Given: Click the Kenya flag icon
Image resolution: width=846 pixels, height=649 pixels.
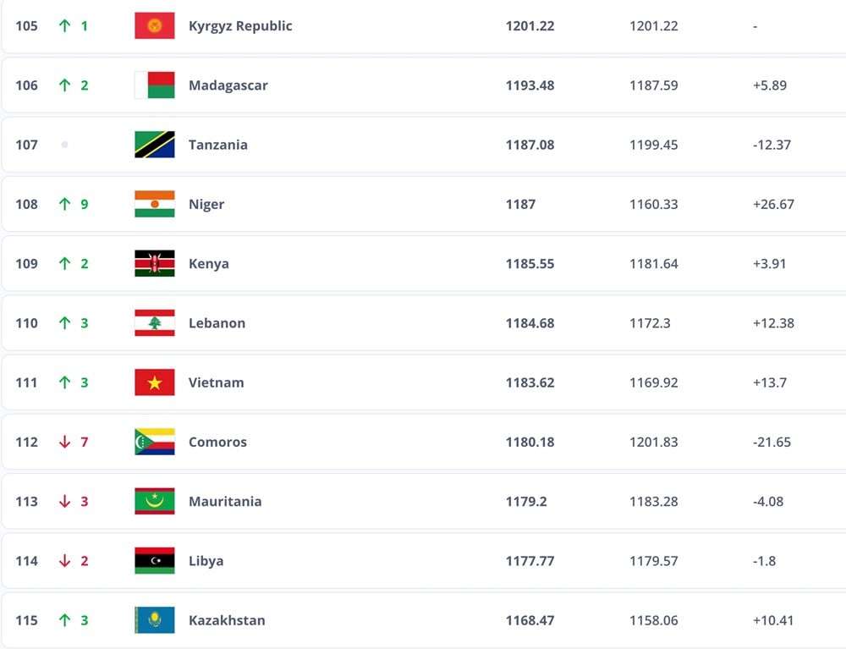Looking at the screenshot, I should (155, 264).
